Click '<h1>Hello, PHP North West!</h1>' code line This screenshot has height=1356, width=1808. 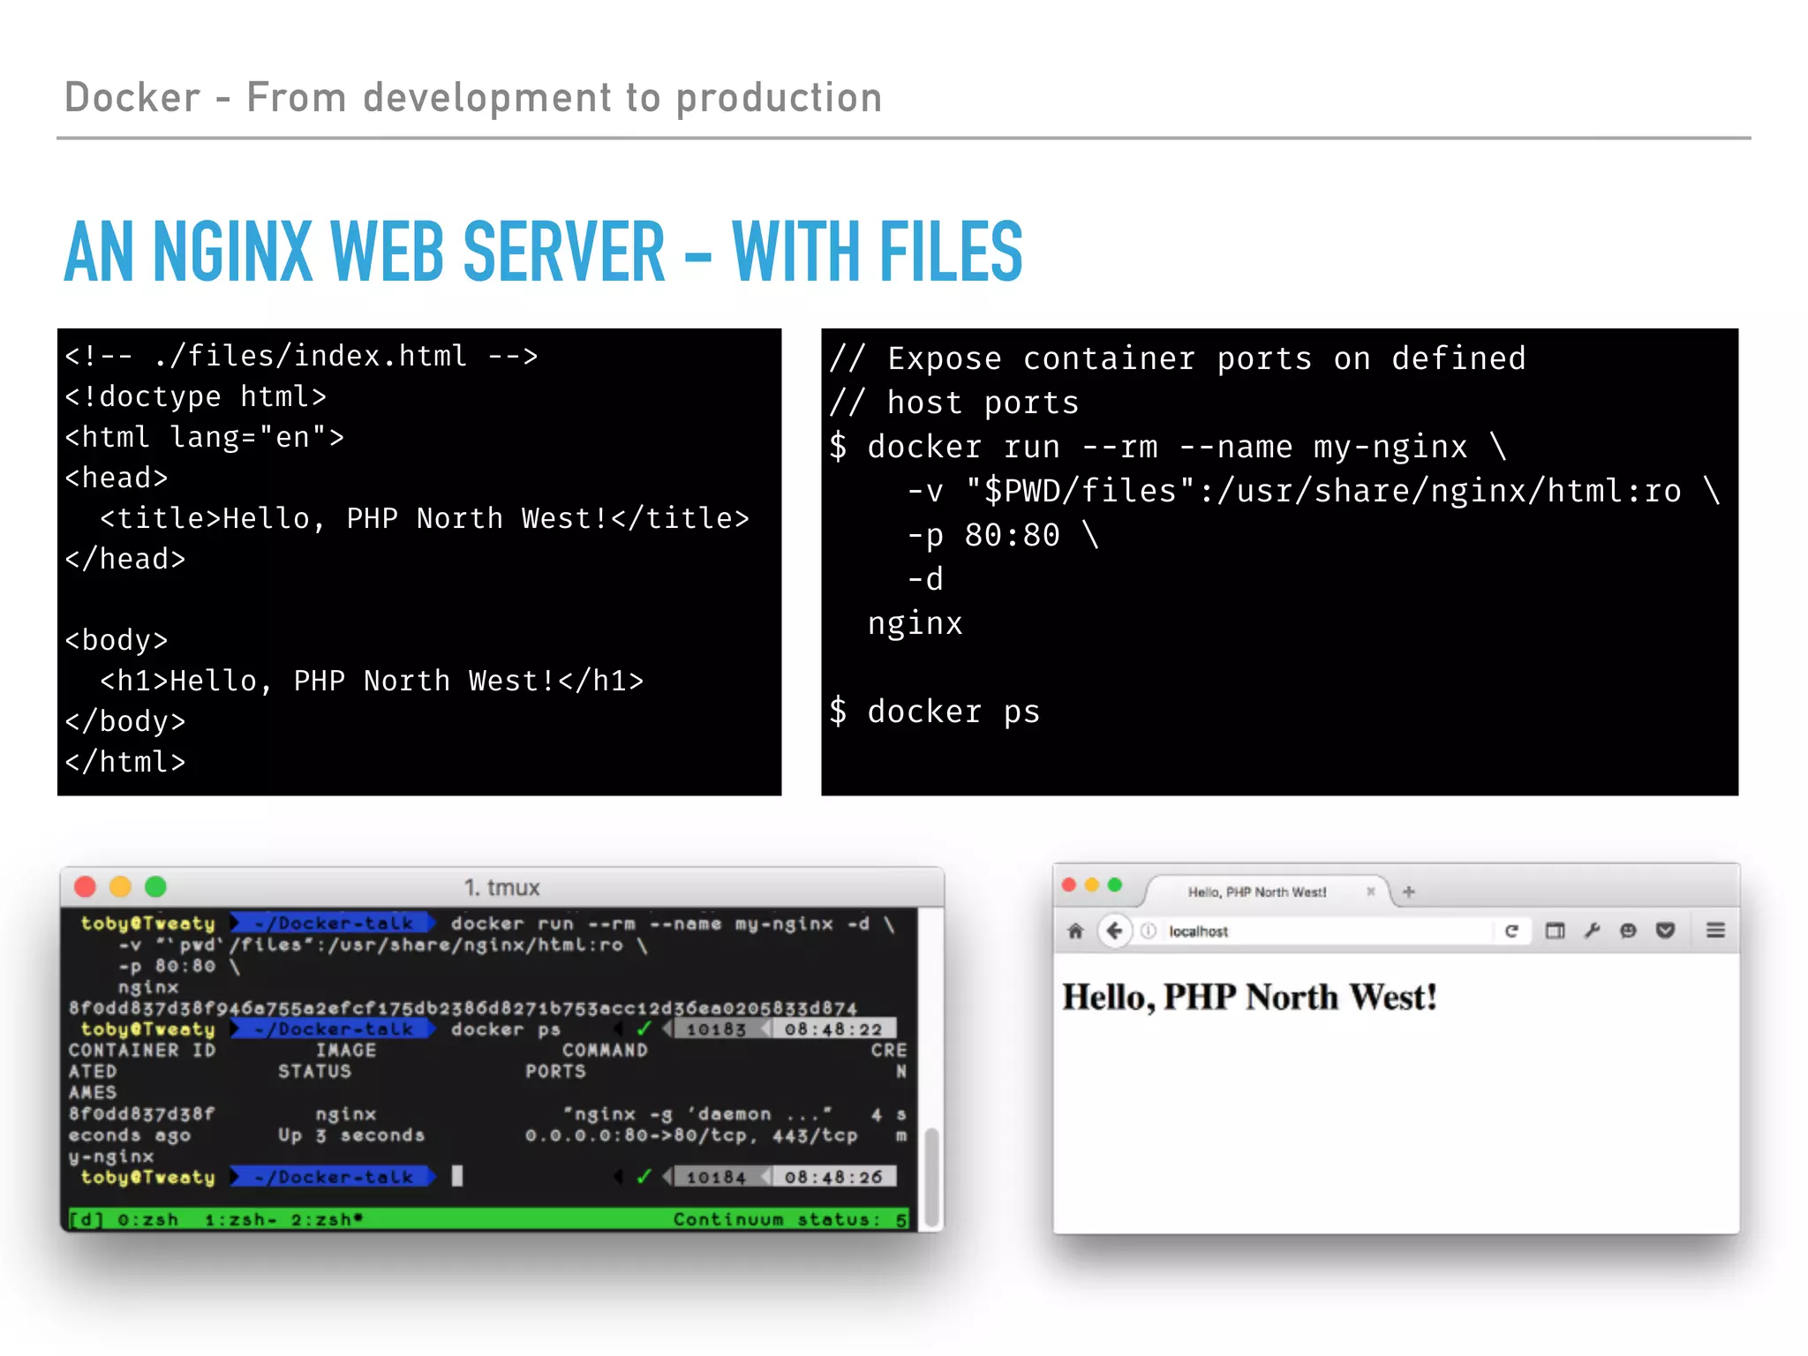[x=372, y=682]
